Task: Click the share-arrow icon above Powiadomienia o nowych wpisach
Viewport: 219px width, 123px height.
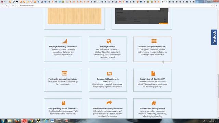Action: click(109, 103)
